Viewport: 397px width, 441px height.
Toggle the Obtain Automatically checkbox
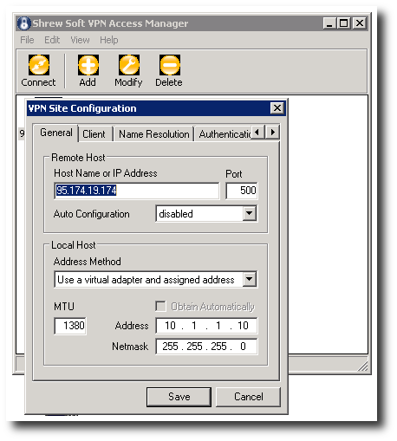tap(160, 306)
